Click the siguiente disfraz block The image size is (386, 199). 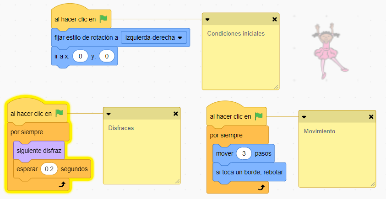[x=39, y=151]
